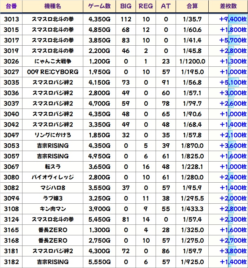Select the にゃんこ大戦争 machine name
This screenshot has height=268, width=248.
tap(53, 61)
